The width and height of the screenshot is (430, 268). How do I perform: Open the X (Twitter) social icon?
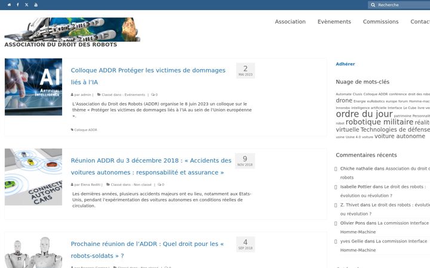(27, 5)
